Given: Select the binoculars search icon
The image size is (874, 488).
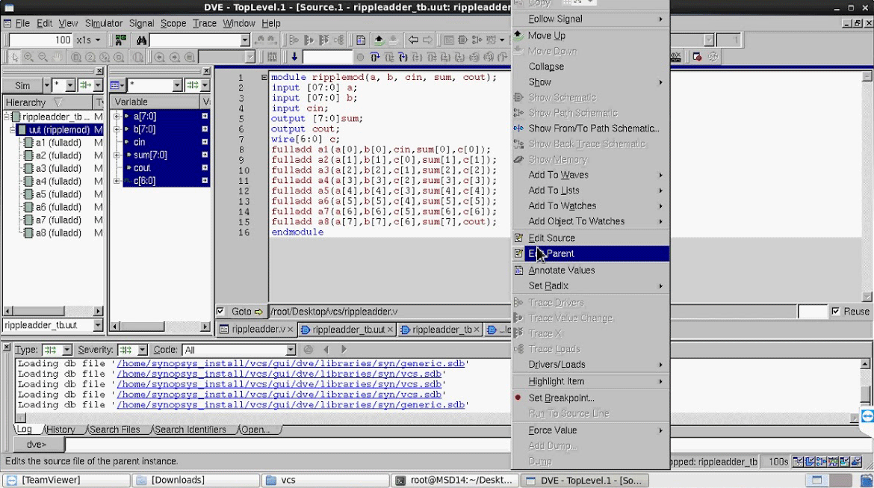Looking at the screenshot, I should (140, 40).
